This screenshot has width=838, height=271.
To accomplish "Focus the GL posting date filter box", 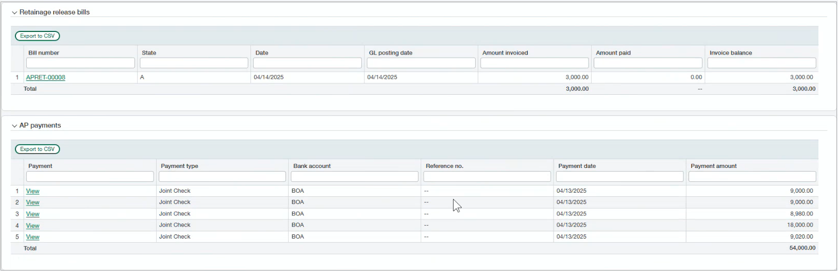I will [421, 63].
